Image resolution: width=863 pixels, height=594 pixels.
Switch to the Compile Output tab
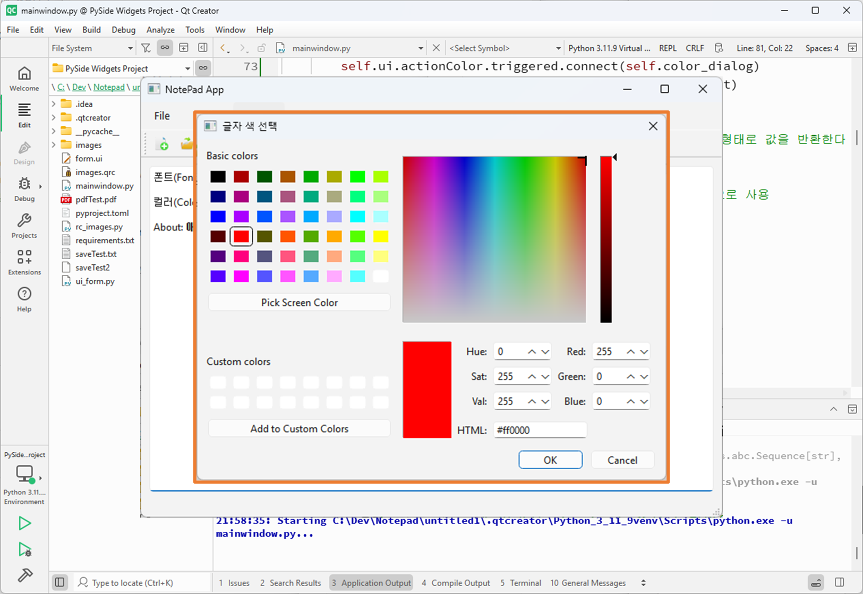tap(456, 582)
